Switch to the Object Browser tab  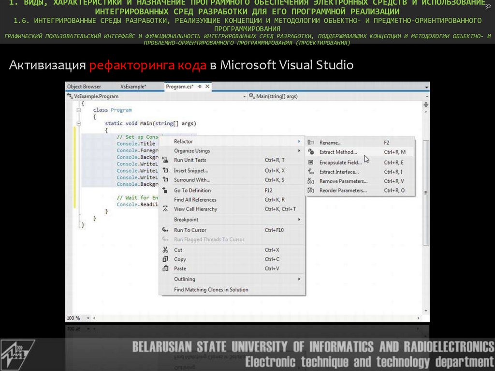click(x=84, y=87)
